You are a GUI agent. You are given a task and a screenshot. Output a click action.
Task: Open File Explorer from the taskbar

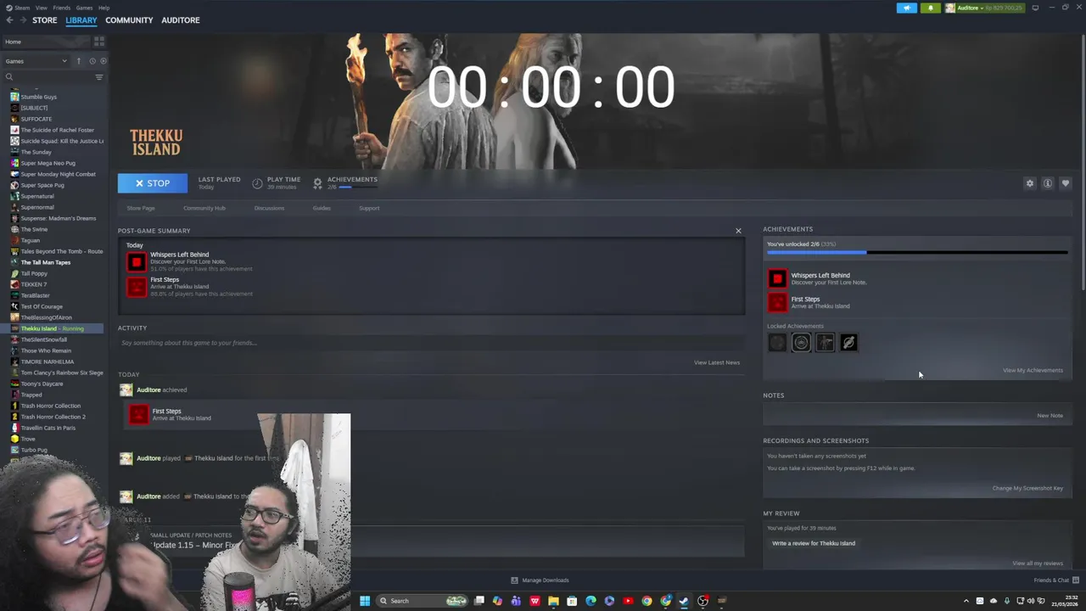tap(553, 601)
